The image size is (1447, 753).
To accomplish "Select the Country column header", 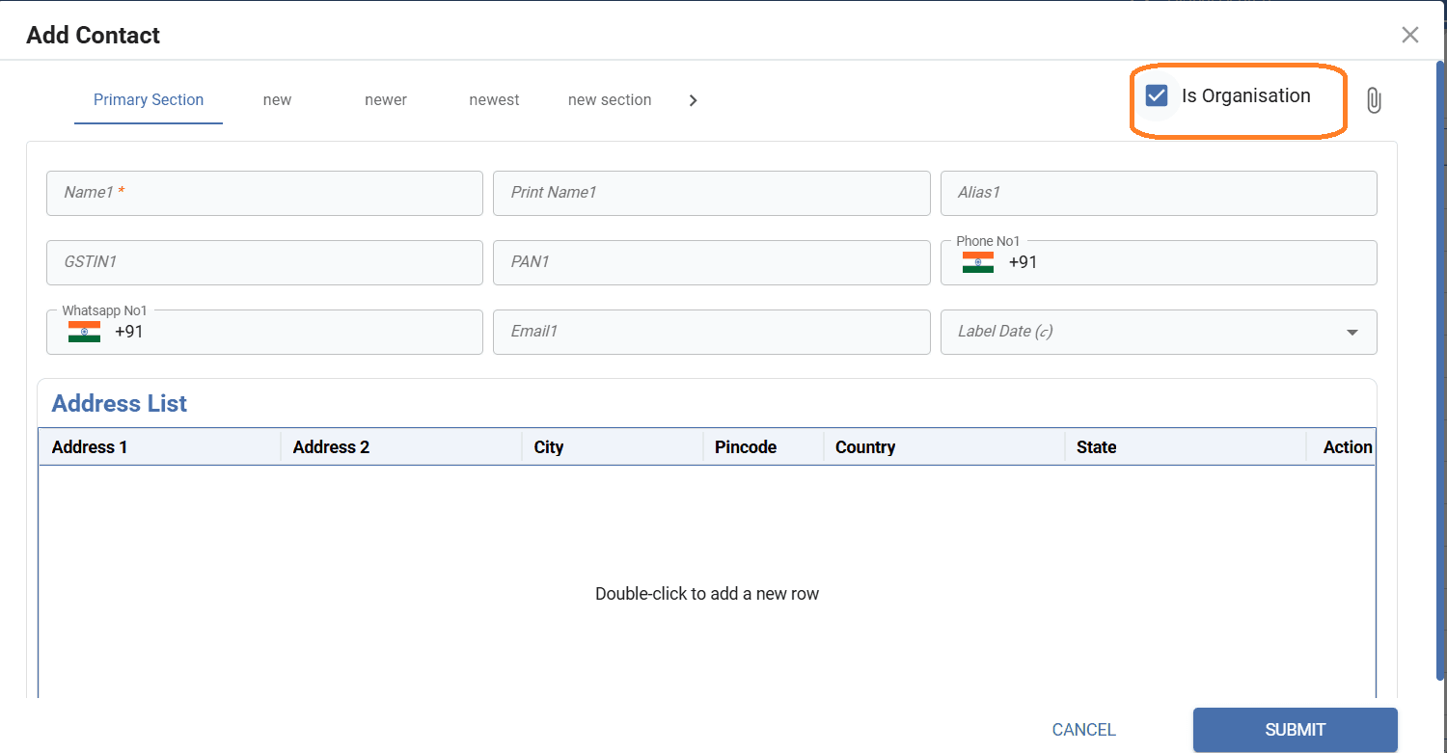I will (943, 447).
